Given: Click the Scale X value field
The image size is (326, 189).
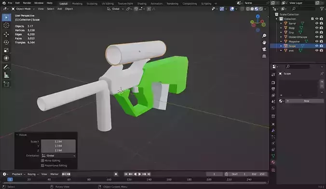Looking at the screenshot, I should click(58, 141).
